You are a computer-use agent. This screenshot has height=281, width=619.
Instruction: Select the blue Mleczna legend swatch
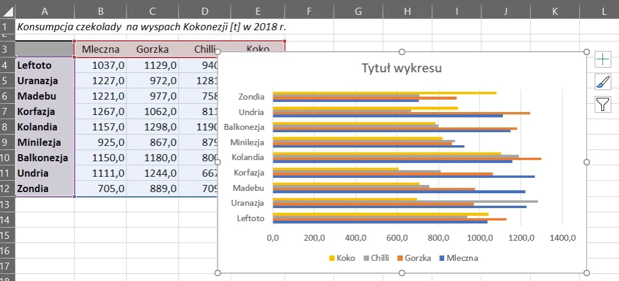pyautogui.click(x=442, y=258)
